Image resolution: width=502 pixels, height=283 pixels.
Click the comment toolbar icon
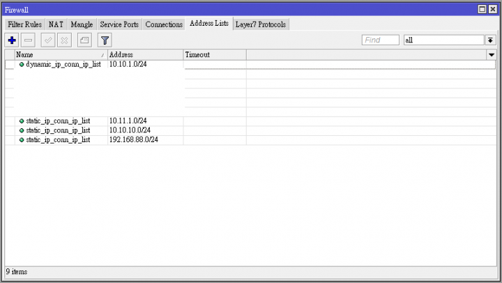(x=84, y=40)
